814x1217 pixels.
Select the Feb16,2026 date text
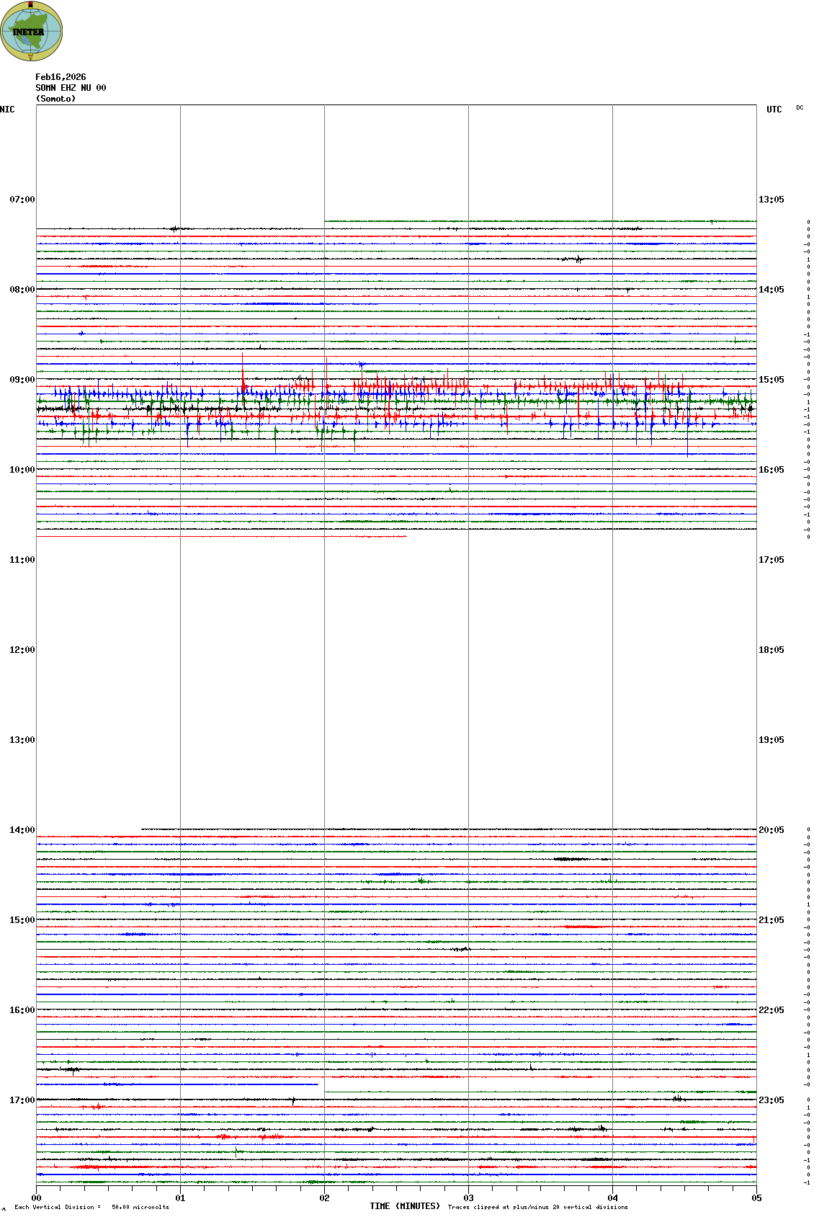point(61,77)
